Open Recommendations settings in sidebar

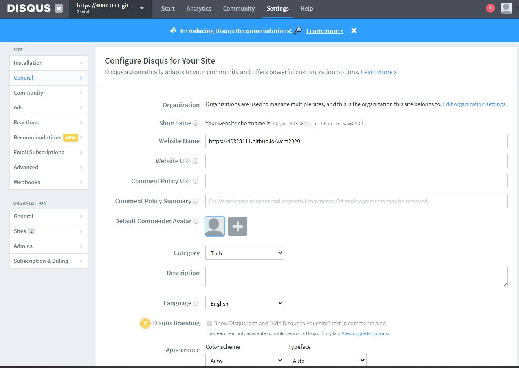[x=49, y=137]
